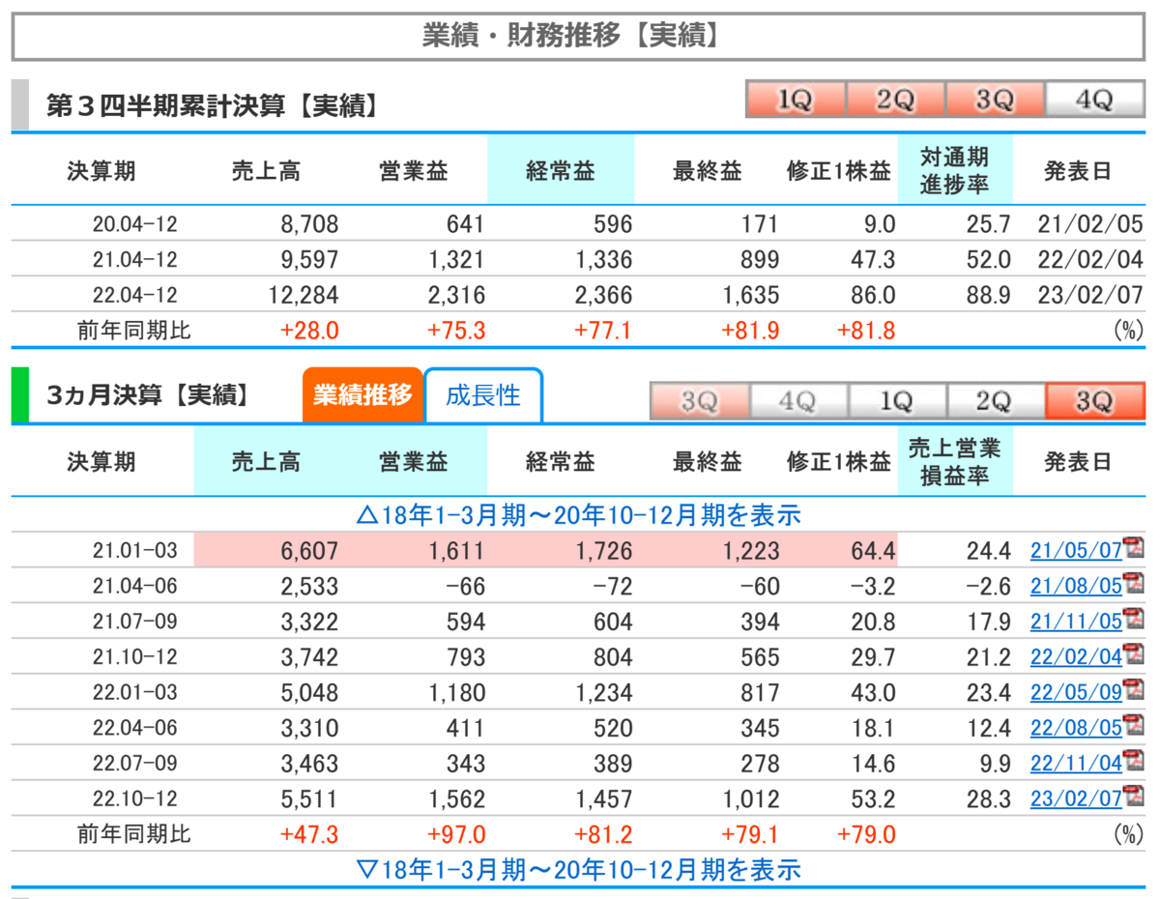Viewport: 1160px width, 899px height.
Task: Select progress rate value 88.9
Action: click(988, 295)
